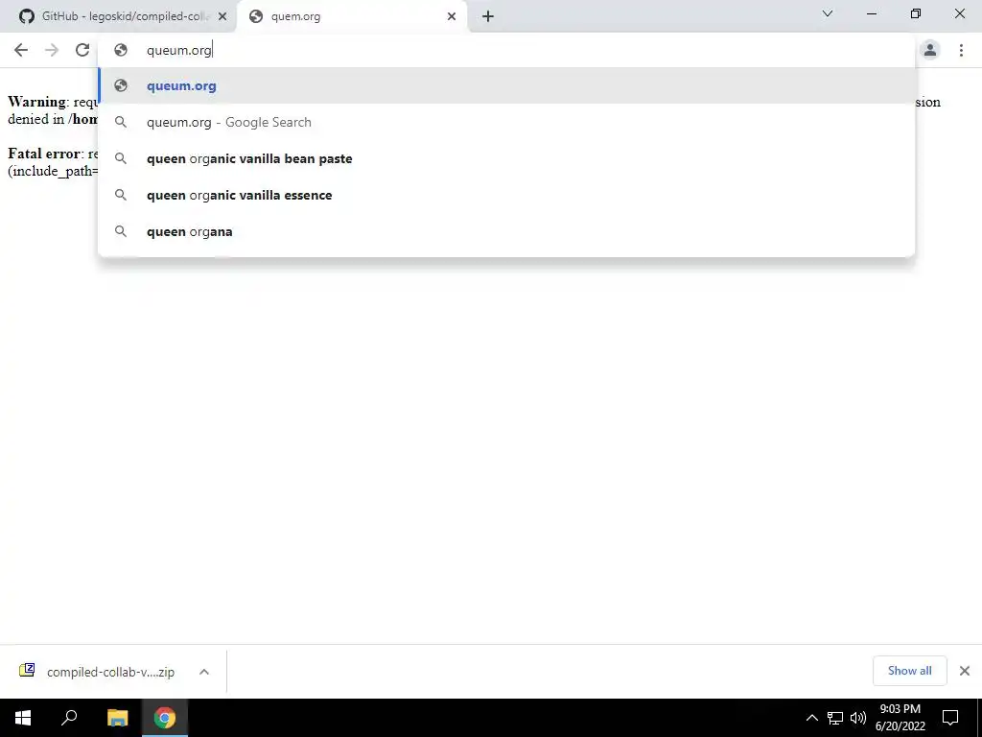Open the Windows Start menu
Viewport: 982px width, 737px height.
(x=23, y=718)
